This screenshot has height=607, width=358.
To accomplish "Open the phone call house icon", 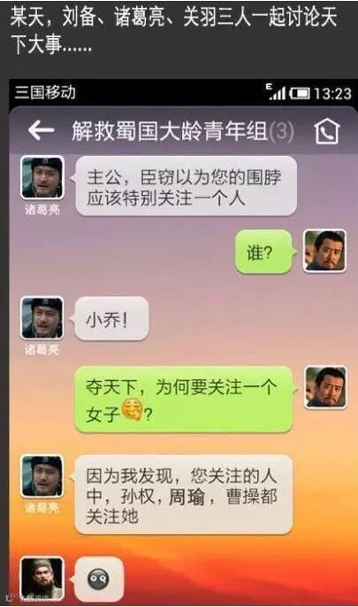I will coord(327,131).
